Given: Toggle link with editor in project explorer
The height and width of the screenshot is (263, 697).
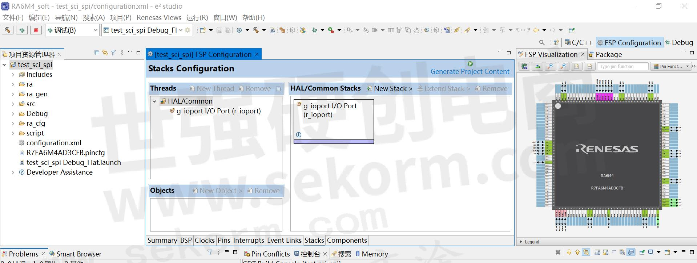Looking at the screenshot, I should [105, 53].
